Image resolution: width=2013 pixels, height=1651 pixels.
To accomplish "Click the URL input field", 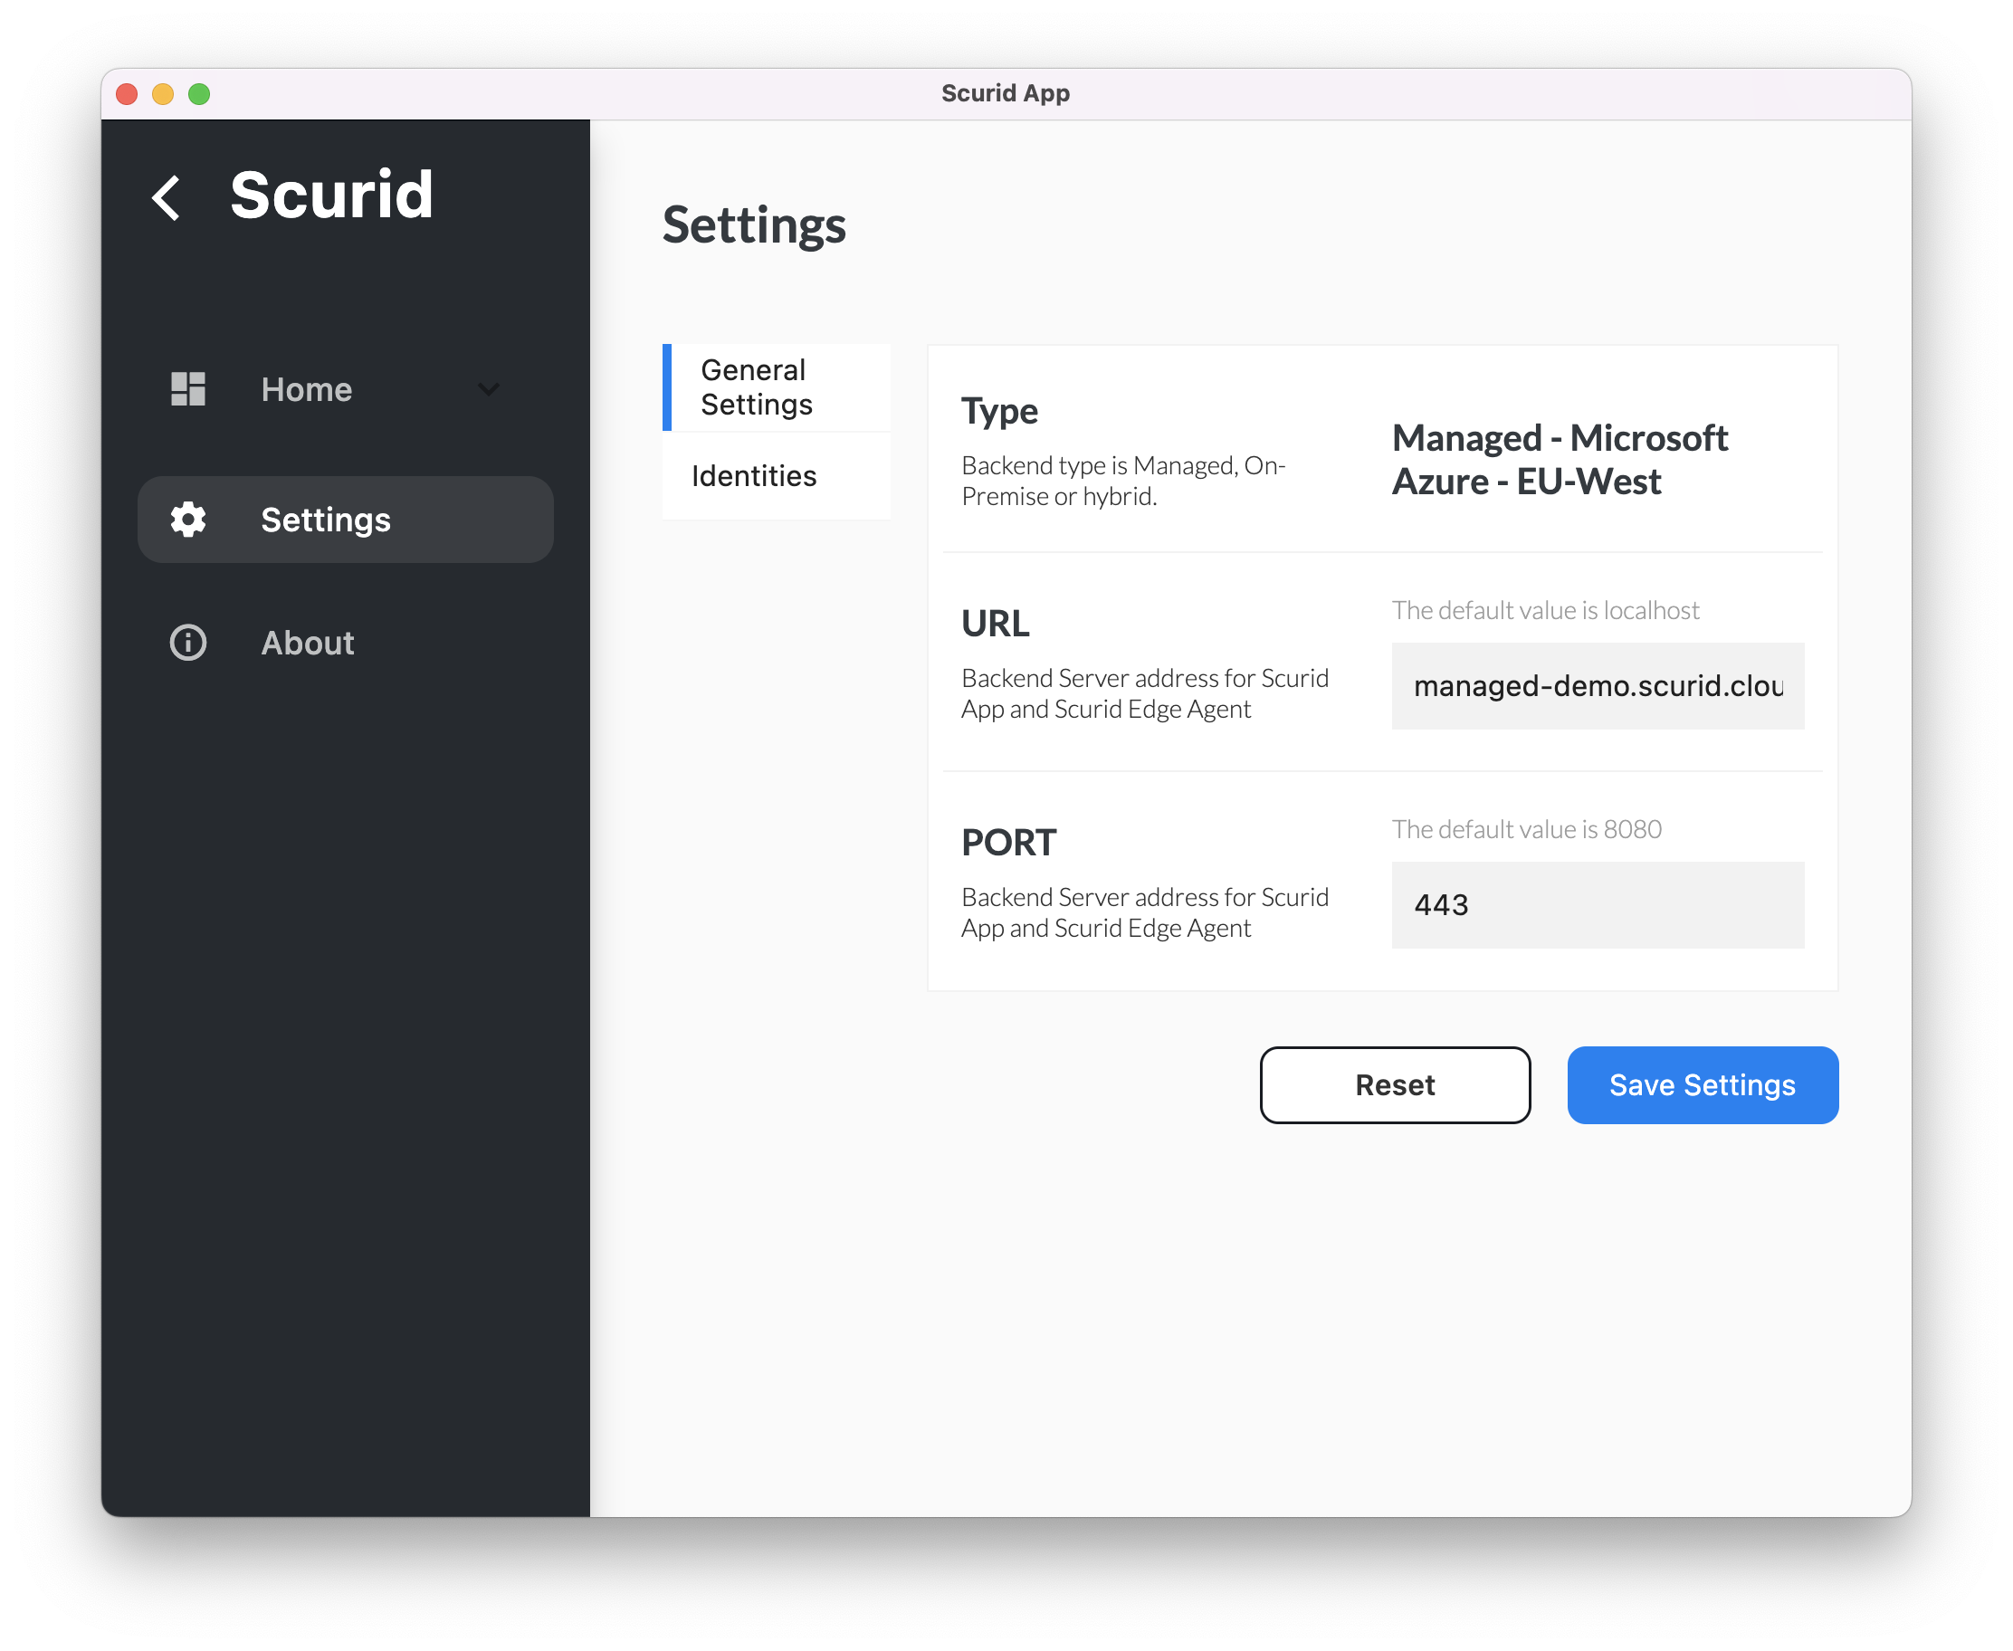I will click(x=1595, y=686).
